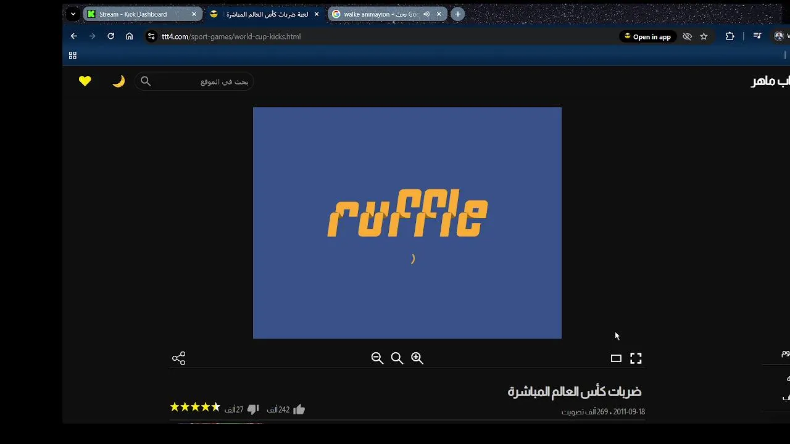Like the game with thumbs up
790x444 pixels.
click(x=299, y=409)
